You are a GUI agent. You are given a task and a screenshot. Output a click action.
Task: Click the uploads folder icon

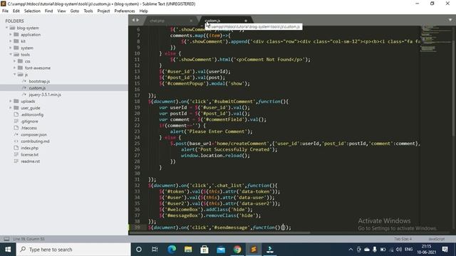16,101
